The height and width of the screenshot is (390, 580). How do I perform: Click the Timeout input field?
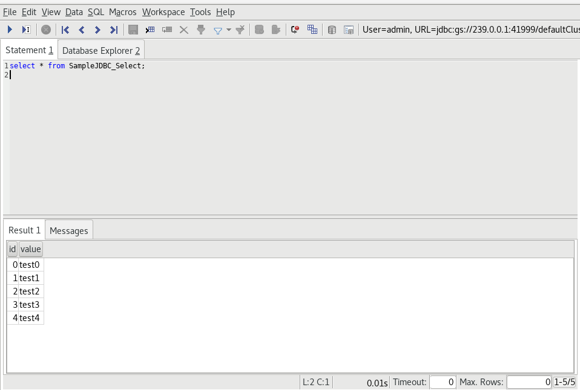tap(443, 382)
